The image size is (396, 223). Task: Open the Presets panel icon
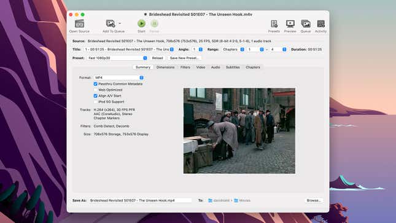tap(274, 24)
